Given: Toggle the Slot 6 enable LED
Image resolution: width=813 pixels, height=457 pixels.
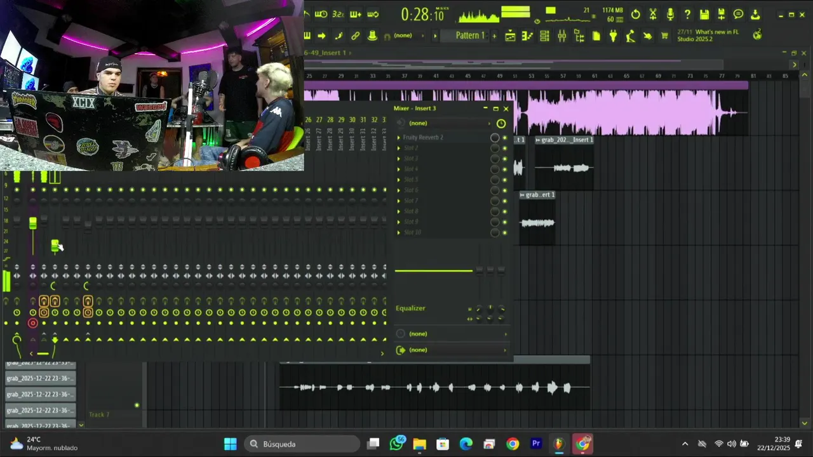Looking at the screenshot, I should click(x=505, y=190).
